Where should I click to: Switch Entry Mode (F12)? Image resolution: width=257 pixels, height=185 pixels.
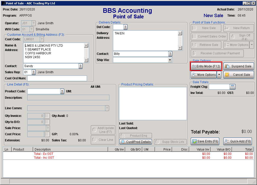click(x=206, y=66)
